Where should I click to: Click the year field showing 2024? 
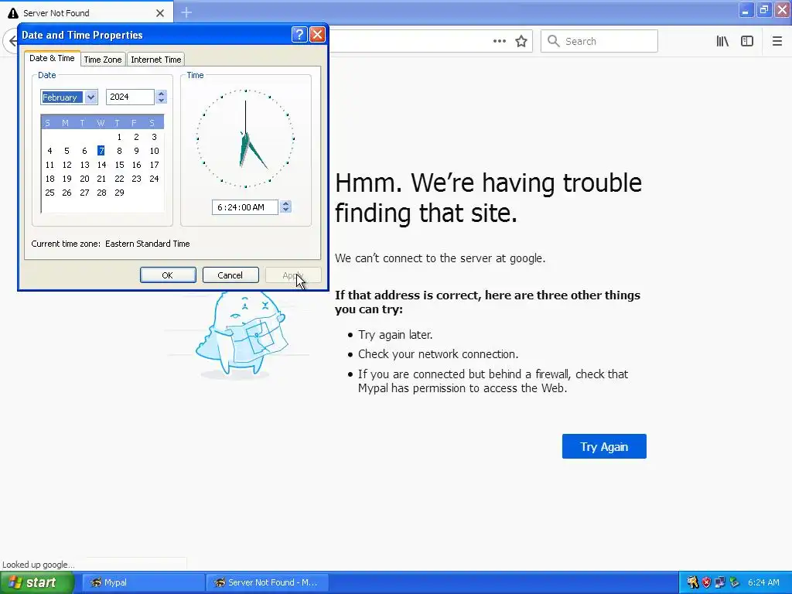coord(130,97)
